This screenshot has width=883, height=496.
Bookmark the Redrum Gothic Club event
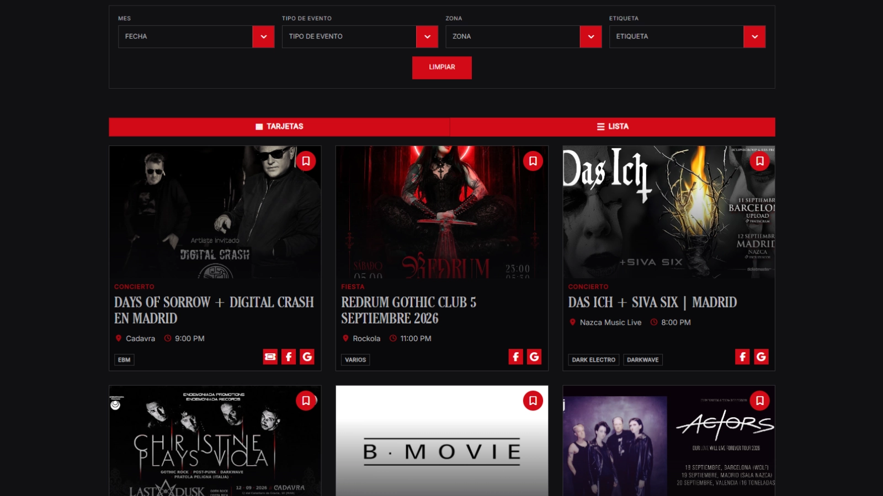533,161
